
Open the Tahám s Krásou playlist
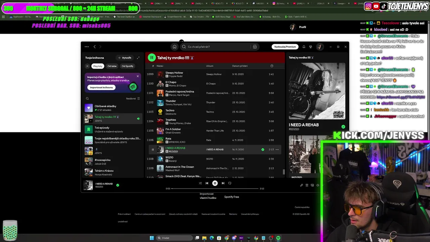click(113, 172)
